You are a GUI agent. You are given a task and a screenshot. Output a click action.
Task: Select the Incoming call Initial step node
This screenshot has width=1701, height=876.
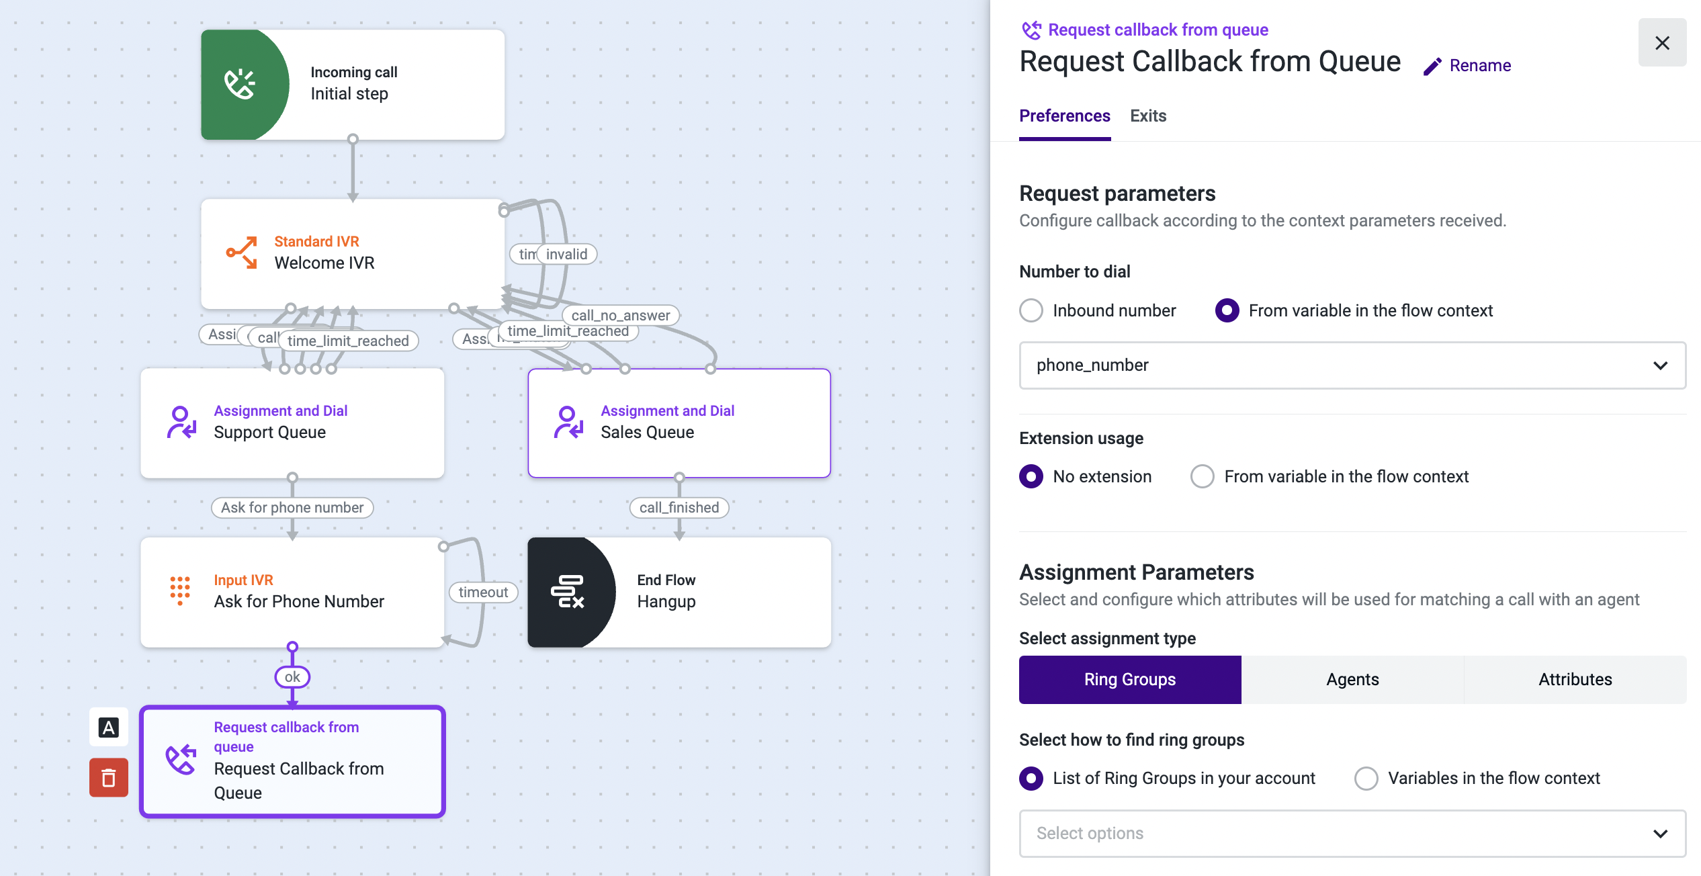pyautogui.click(x=353, y=85)
